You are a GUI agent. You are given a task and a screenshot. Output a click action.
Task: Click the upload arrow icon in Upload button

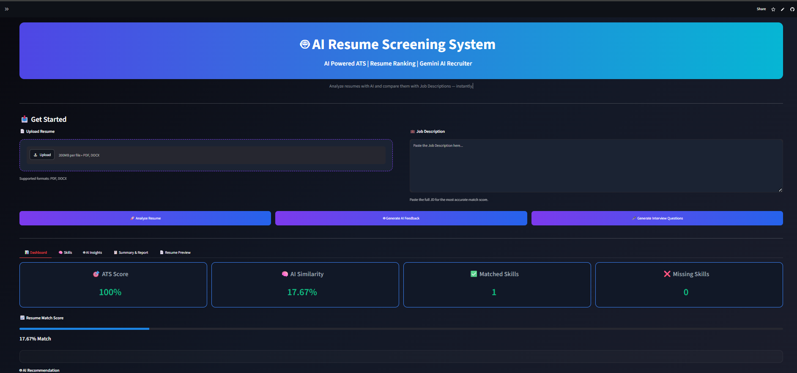(36, 155)
